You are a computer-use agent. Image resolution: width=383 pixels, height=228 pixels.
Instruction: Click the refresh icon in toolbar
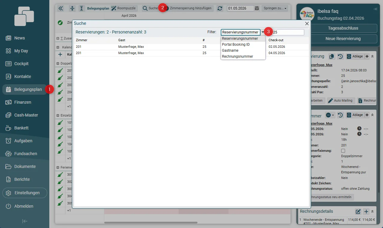pyautogui.click(x=220, y=8)
